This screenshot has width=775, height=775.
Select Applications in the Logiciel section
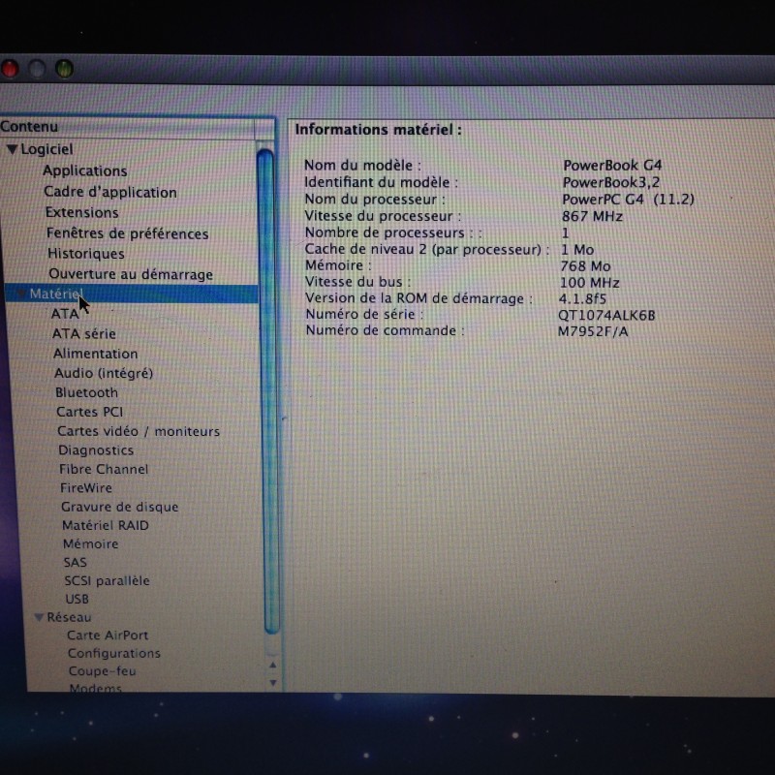pos(85,170)
